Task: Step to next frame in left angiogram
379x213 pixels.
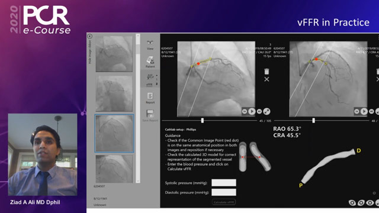Action: (x=259, y=111)
